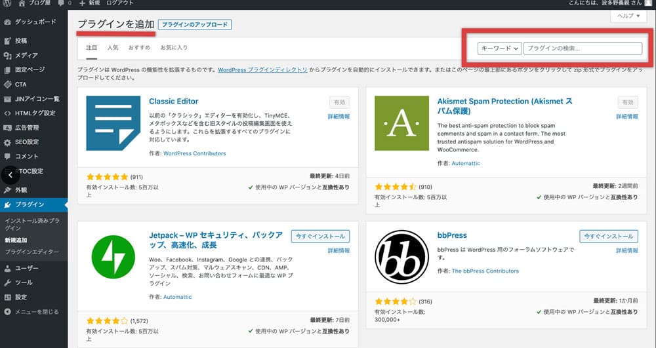This screenshot has width=656, height=348.
Task: Click the 有効 button for Akismet
Action: [x=628, y=102]
